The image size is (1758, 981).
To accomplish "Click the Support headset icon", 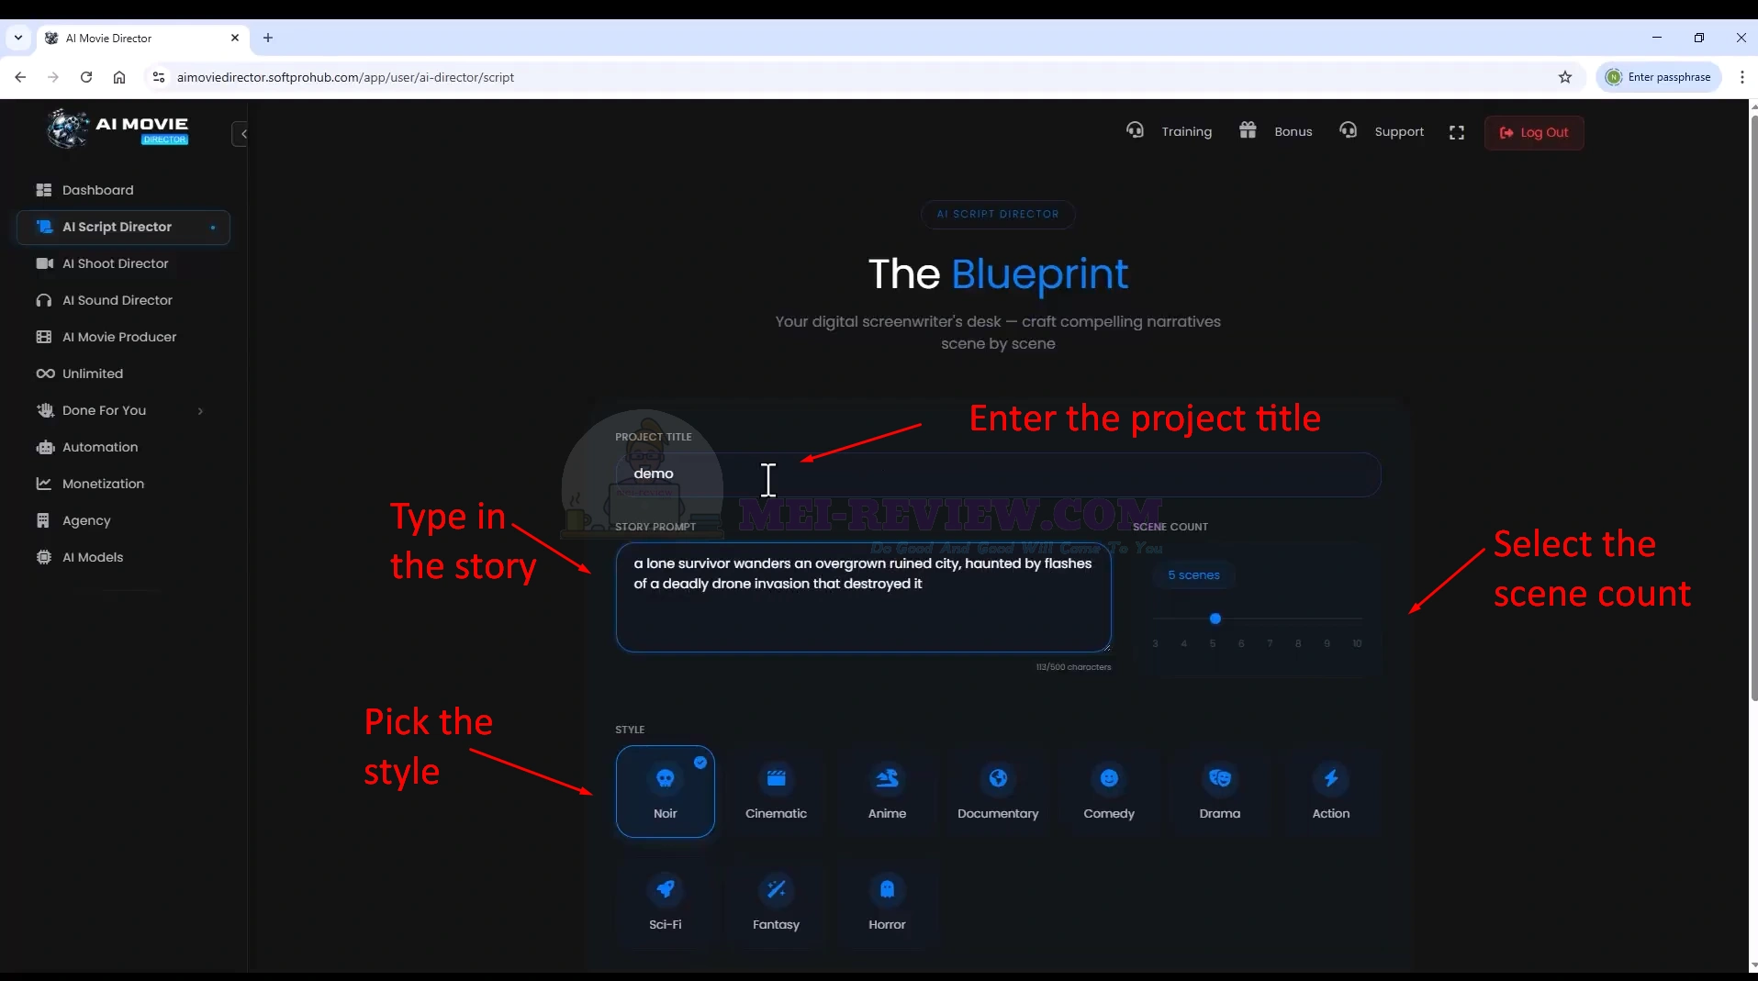I will click(x=1348, y=130).
